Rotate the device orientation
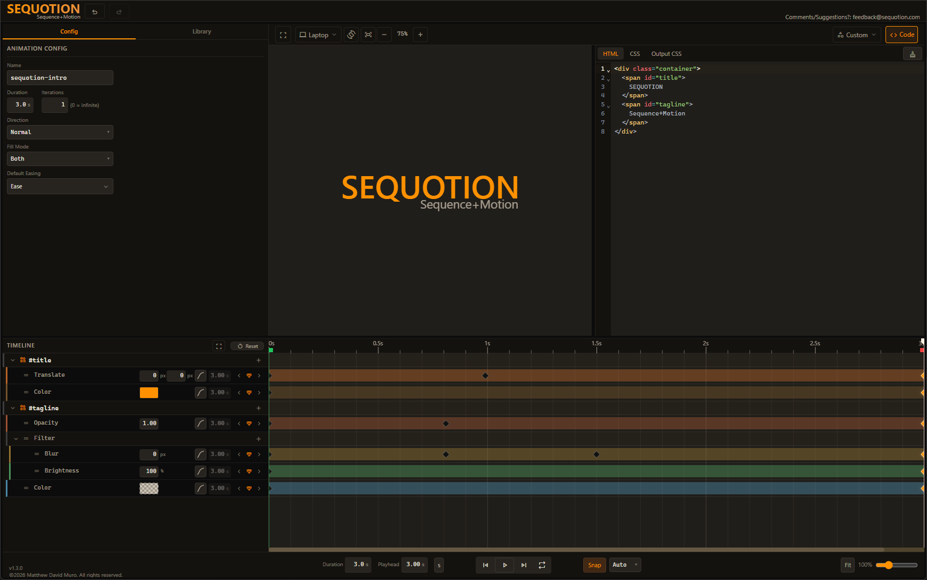927x580 pixels. point(351,34)
